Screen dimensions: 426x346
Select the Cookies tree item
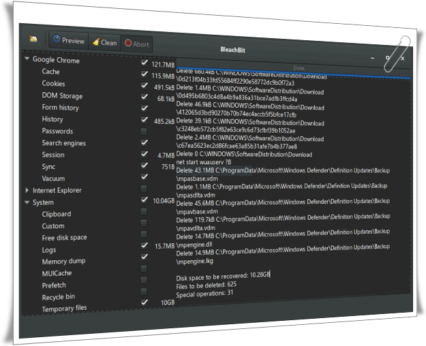tap(54, 83)
